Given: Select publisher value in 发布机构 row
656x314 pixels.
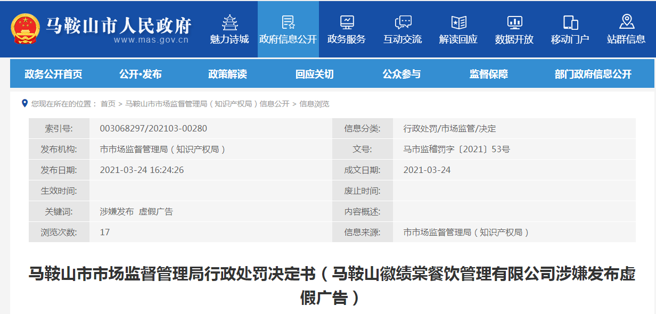Looking at the screenshot, I should [x=163, y=150].
